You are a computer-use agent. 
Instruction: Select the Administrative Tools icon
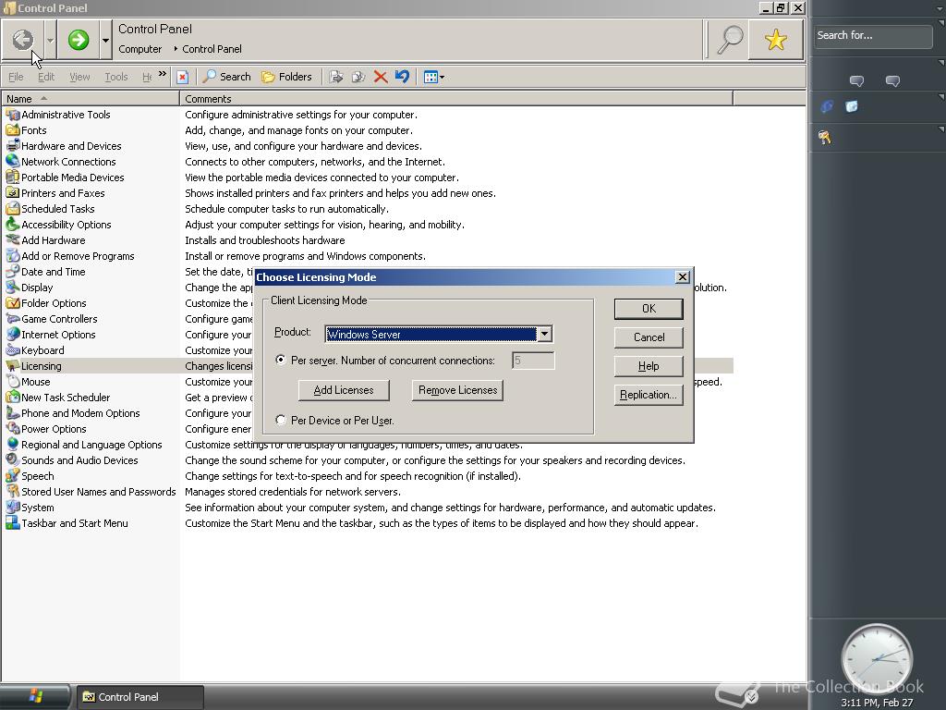(x=13, y=114)
